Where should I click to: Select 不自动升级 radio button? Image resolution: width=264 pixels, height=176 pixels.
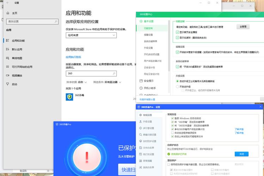(177, 87)
